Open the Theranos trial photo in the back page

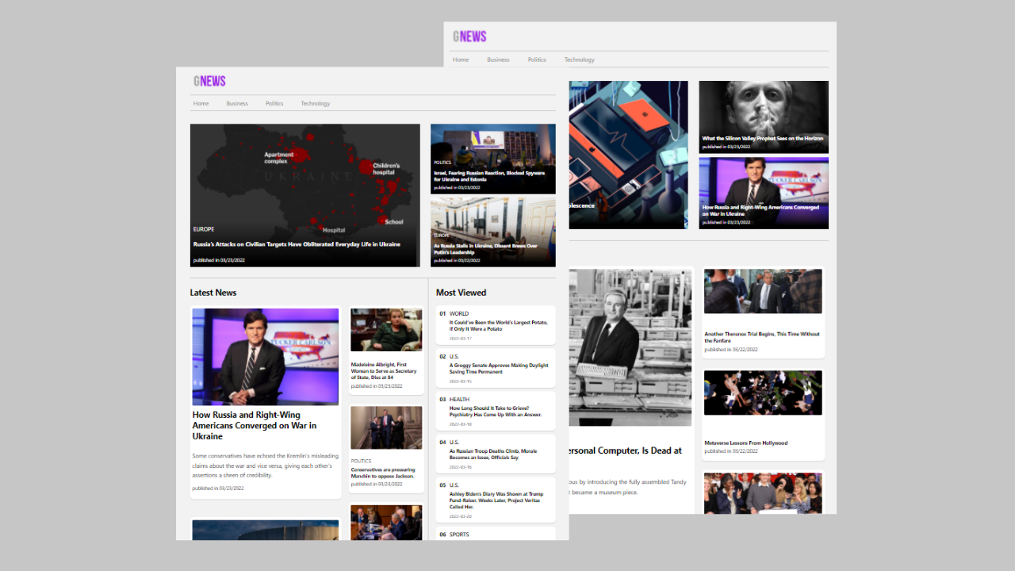click(x=763, y=291)
